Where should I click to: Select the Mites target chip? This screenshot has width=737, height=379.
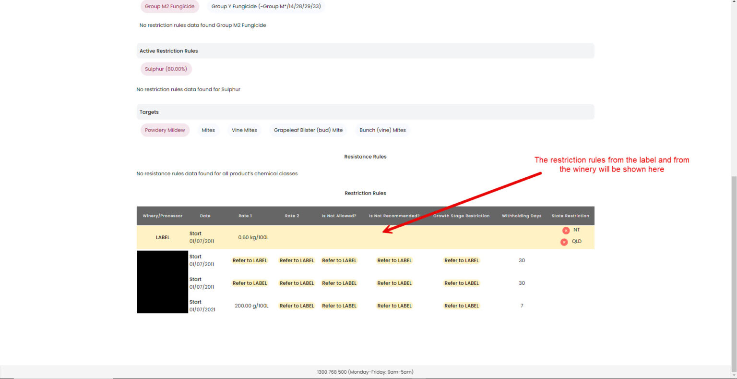(208, 130)
